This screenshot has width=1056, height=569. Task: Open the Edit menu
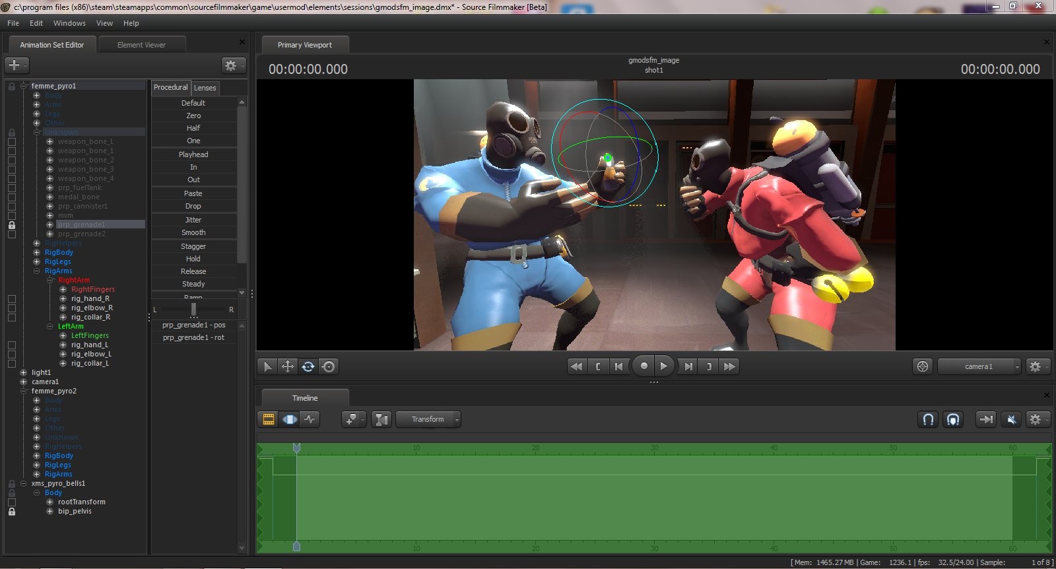[x=36, y=23]
